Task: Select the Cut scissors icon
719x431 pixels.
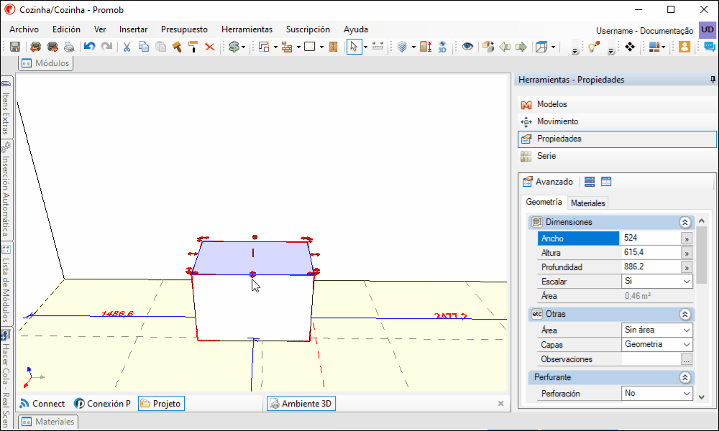Action: point(127,47)
